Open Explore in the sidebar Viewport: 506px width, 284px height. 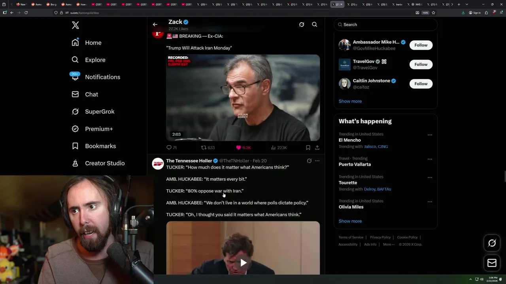pyautogui.click(x=89, y=60)
